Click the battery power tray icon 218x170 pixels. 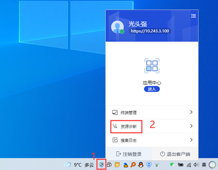[x=180, y=165]
